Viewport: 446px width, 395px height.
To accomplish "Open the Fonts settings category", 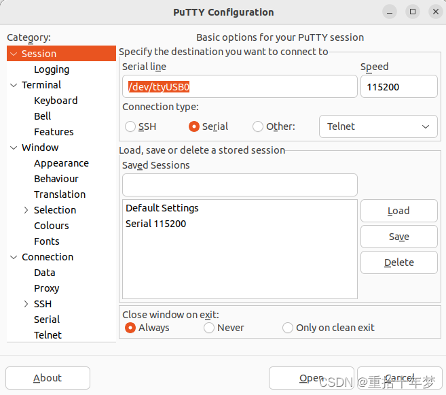I will click(x=47, y=241).
